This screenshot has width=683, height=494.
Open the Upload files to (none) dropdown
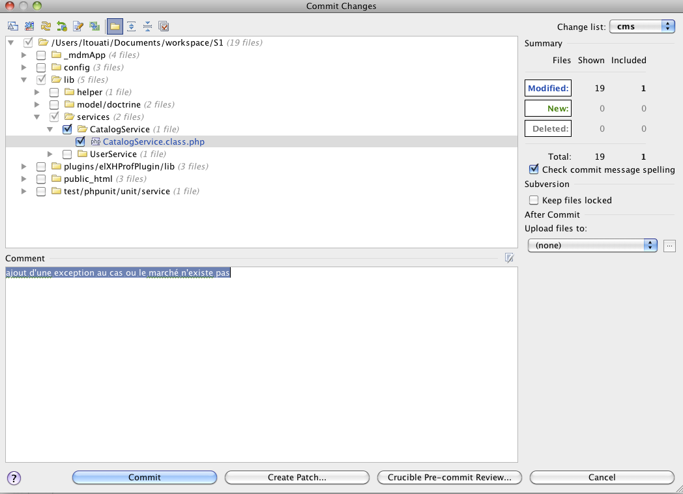[x=592, y=245]
